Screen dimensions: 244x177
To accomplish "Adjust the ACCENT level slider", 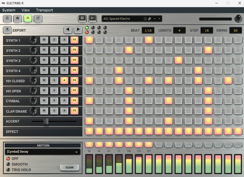I will (46, 121).
